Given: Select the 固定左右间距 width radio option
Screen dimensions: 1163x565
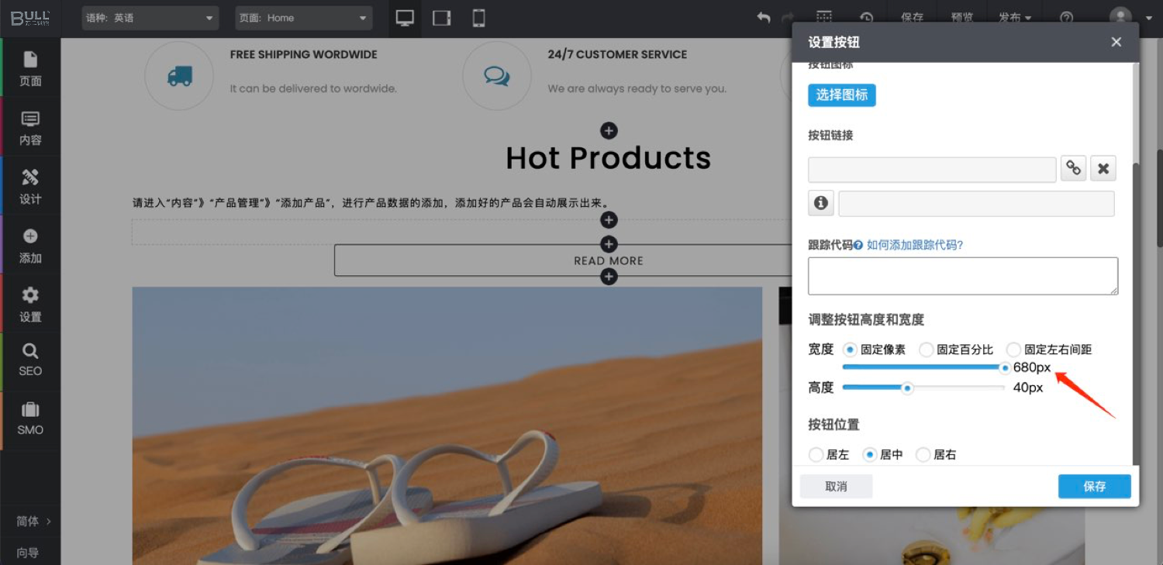Looking at the screenshot, I should [x=1013, y=350].
